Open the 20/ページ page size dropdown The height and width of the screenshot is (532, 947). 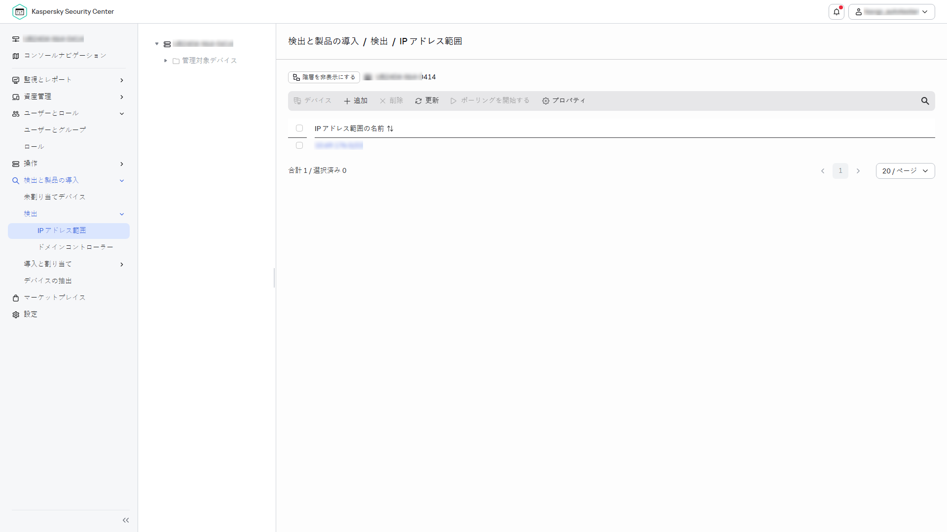point(905,171)
